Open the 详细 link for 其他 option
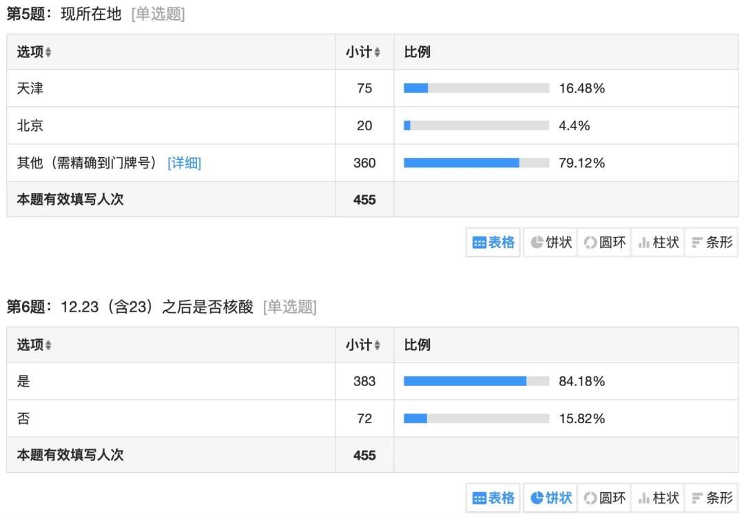 (x=185, y=163)
